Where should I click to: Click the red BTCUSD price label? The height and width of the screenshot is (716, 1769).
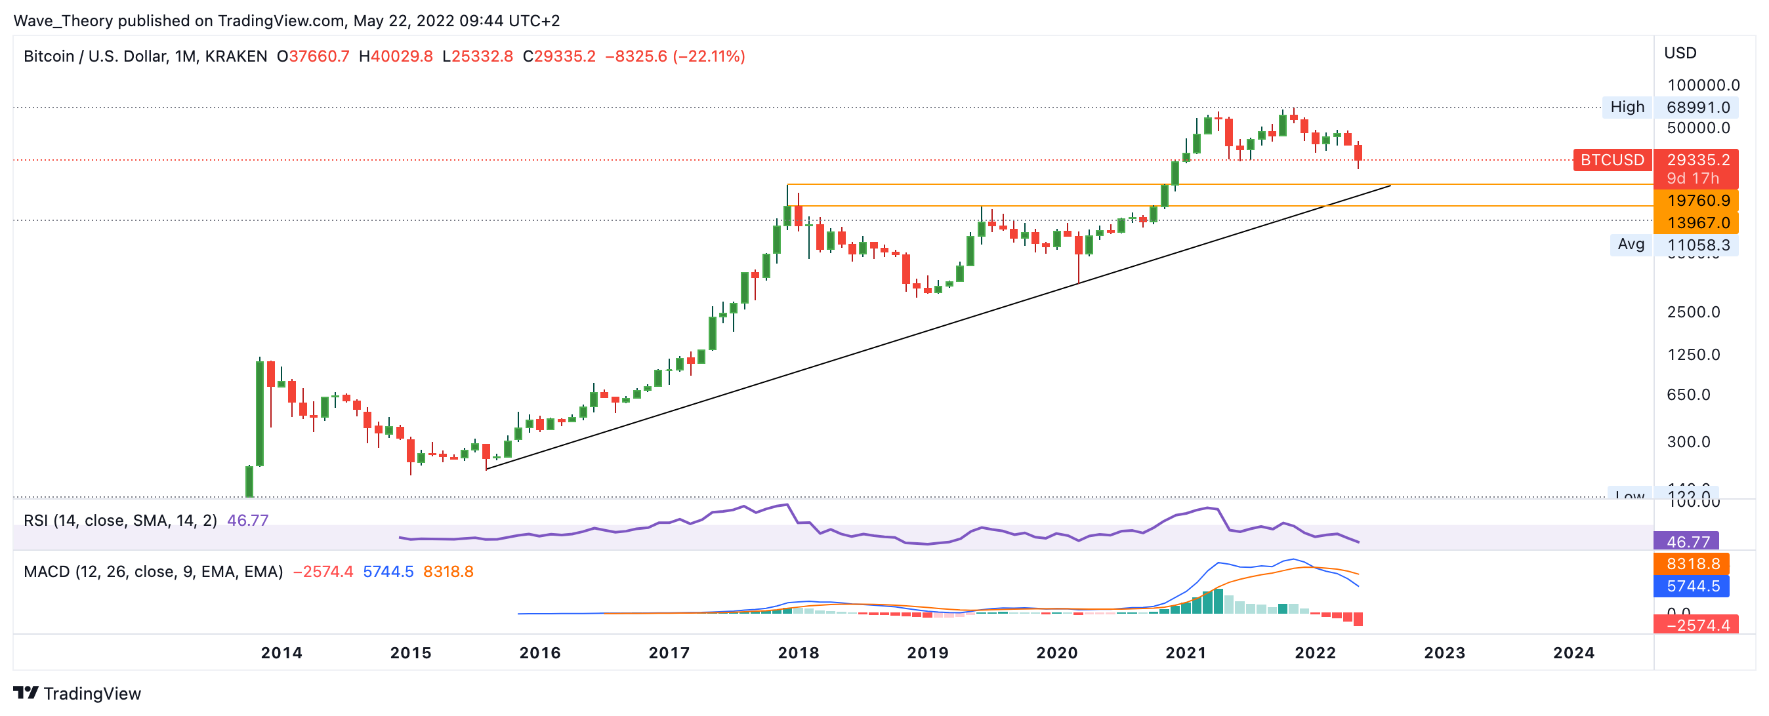1612,160
